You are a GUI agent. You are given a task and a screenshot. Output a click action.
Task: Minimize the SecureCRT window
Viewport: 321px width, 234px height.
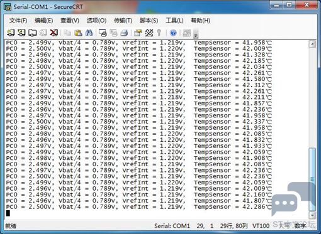(276, 5)
